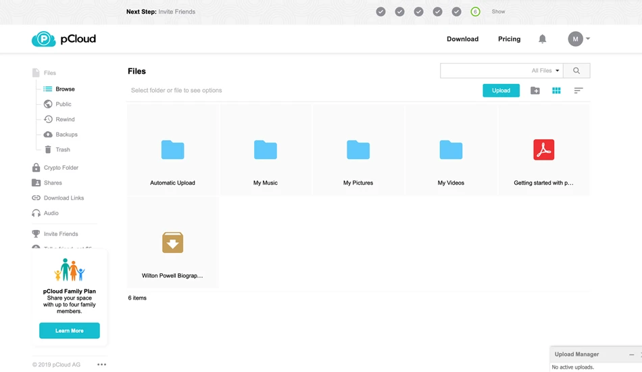Screen dimensions: 642x372
Task: Open the Pricing page
Action: pos(509,39)
